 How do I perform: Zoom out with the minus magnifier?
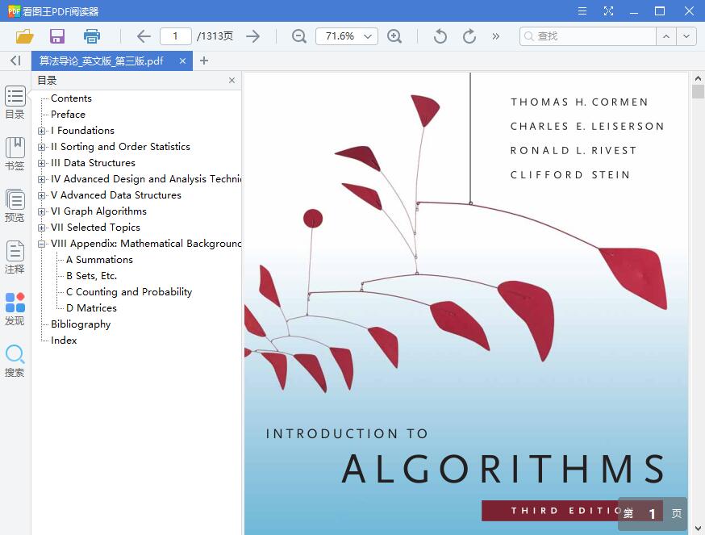299,36
